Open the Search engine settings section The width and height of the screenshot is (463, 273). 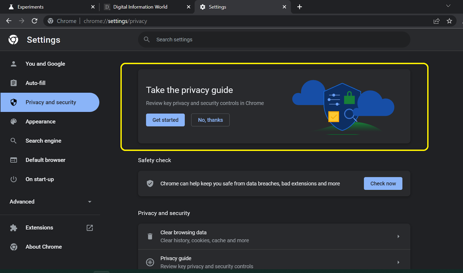click(50, 141)
